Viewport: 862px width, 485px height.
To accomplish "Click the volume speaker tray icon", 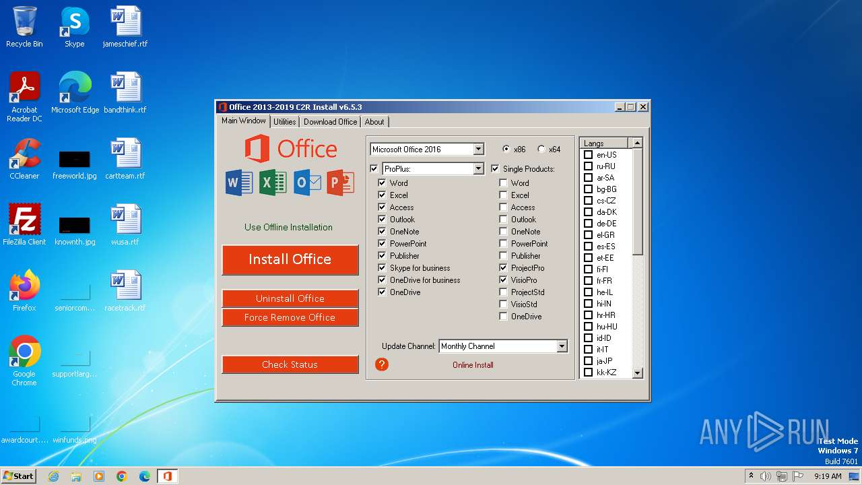I will point(766,476).
